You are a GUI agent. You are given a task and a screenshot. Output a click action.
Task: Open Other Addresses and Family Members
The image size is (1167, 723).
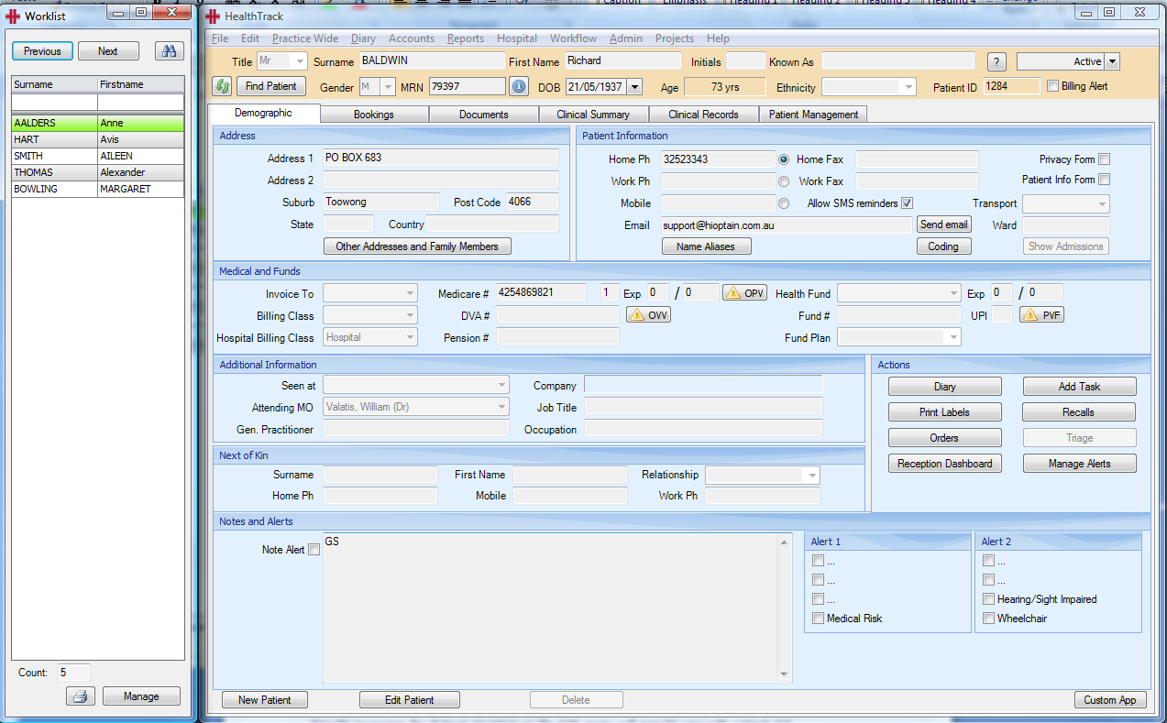point(417,246)
